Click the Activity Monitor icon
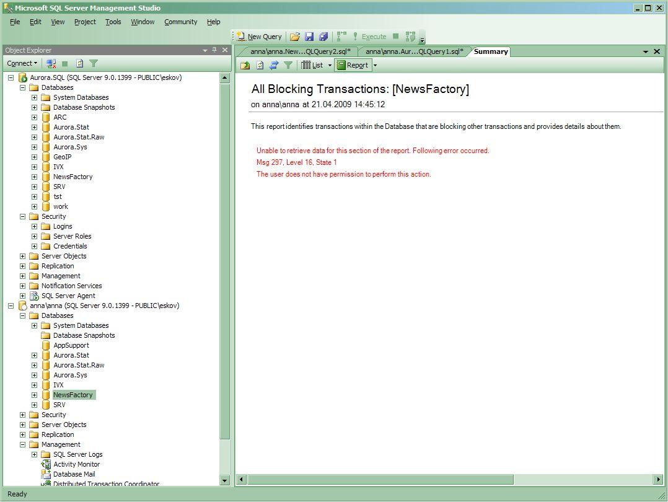Viewport: 668px width, 502px height. click(x=46, y=464)
